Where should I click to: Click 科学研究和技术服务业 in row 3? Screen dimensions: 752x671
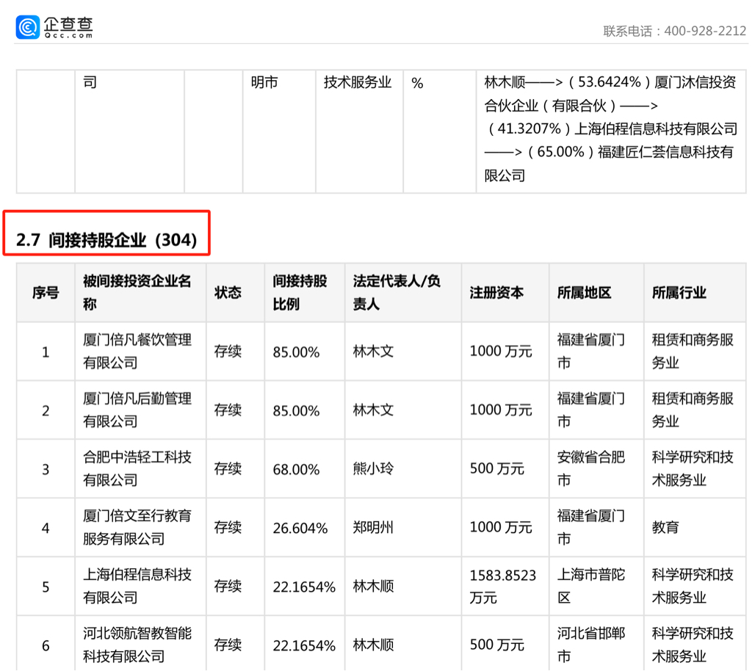click(x=693, y=468)
